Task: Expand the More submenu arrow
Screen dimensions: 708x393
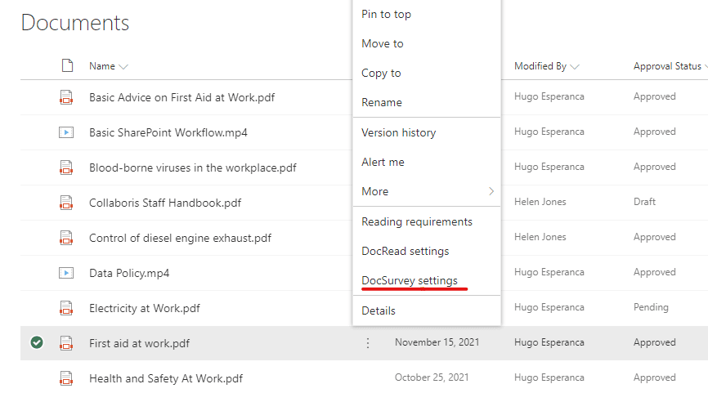Action: coord(491,191)
